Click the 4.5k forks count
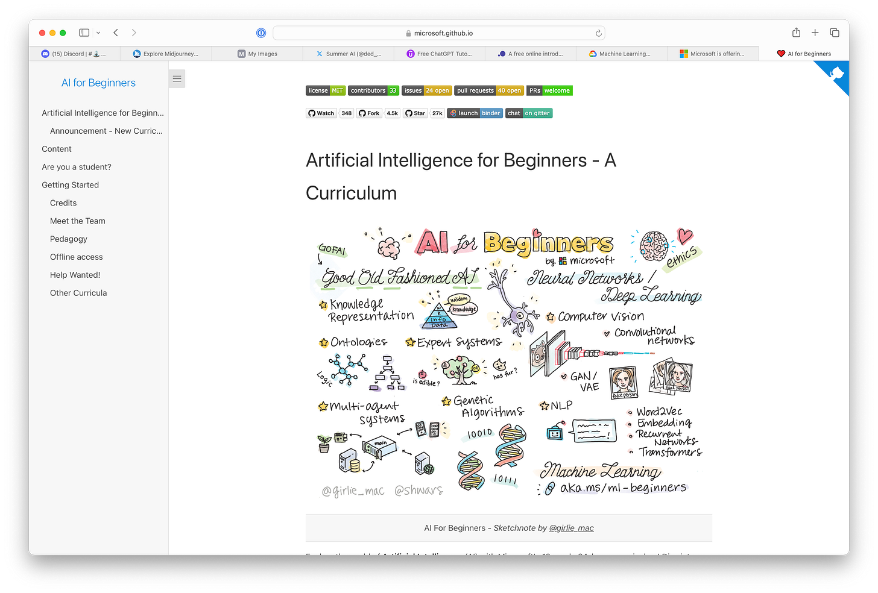 pos(393,113)
